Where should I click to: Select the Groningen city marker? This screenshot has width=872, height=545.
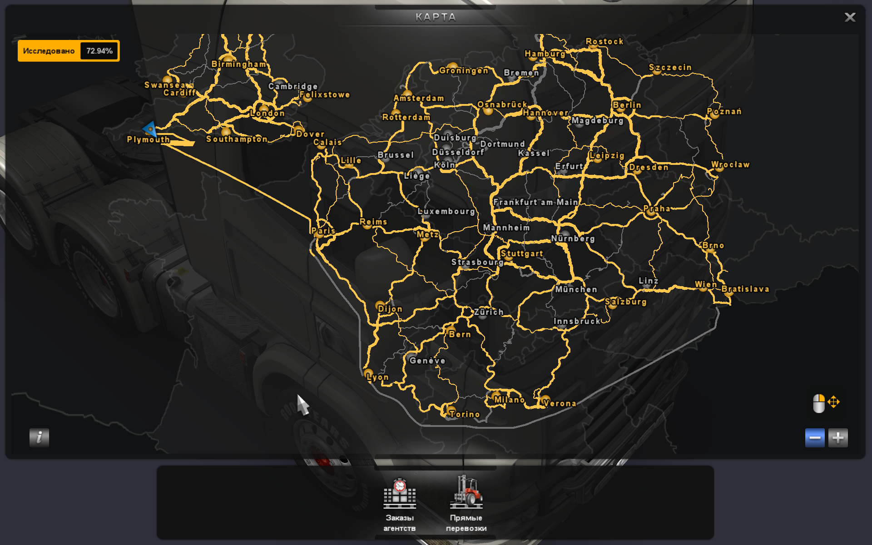(452, 67)
